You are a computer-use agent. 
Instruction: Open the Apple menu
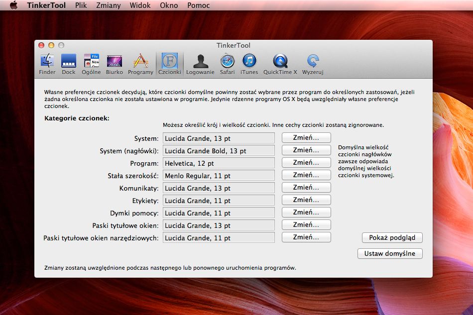[13, 5]
